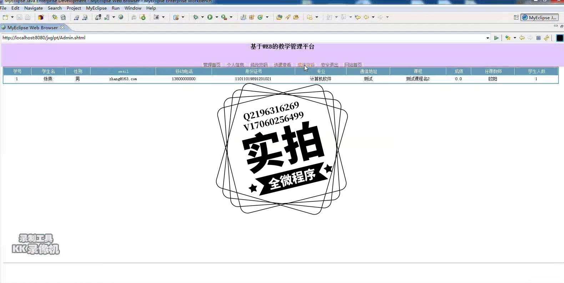Click the Debug bug toolbar icon

[x=196, y=17]
